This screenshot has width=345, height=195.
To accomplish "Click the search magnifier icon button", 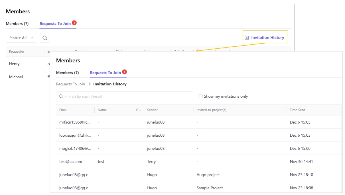I will tap(45, 38).
